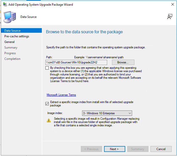The width and height of the screenshot is (177, 156).
Task: Click the disabled Summary button at the bottom
Action: [x=138, y=149]
